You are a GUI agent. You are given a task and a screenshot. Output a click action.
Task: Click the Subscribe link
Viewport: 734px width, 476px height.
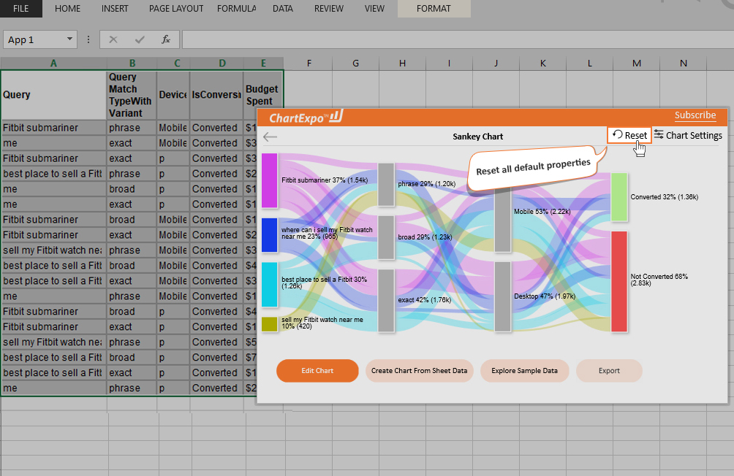pyautogui.click(x=695, y=115)
